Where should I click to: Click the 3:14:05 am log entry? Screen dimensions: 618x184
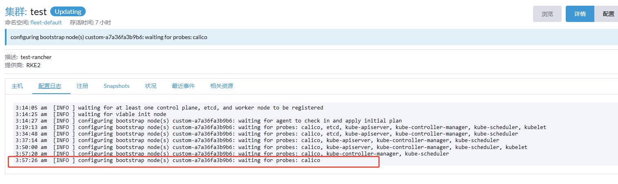click(169, 108)
